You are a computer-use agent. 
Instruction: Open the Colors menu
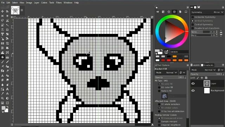pos(44,2)
